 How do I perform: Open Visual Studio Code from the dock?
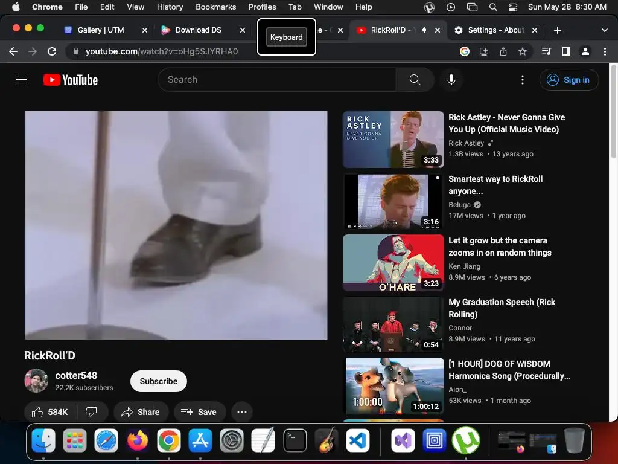click(x=358, y=440)
